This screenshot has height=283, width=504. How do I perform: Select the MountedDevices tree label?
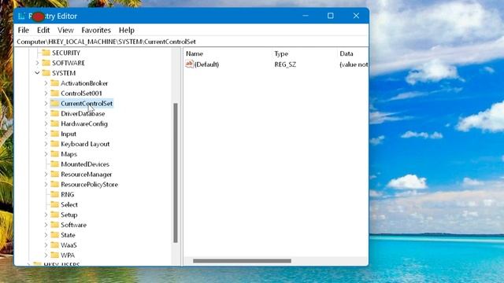click(85, 164)
